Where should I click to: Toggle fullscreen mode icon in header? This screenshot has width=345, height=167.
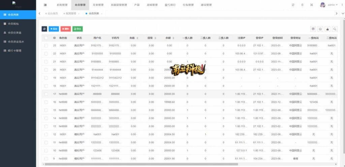point(311,5)
